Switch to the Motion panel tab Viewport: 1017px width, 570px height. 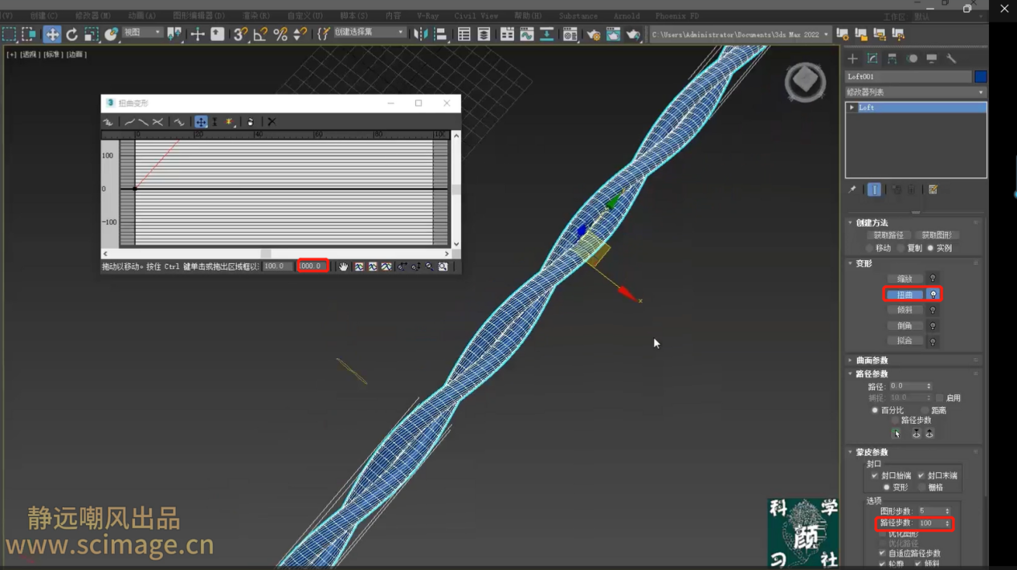point(913,59)
